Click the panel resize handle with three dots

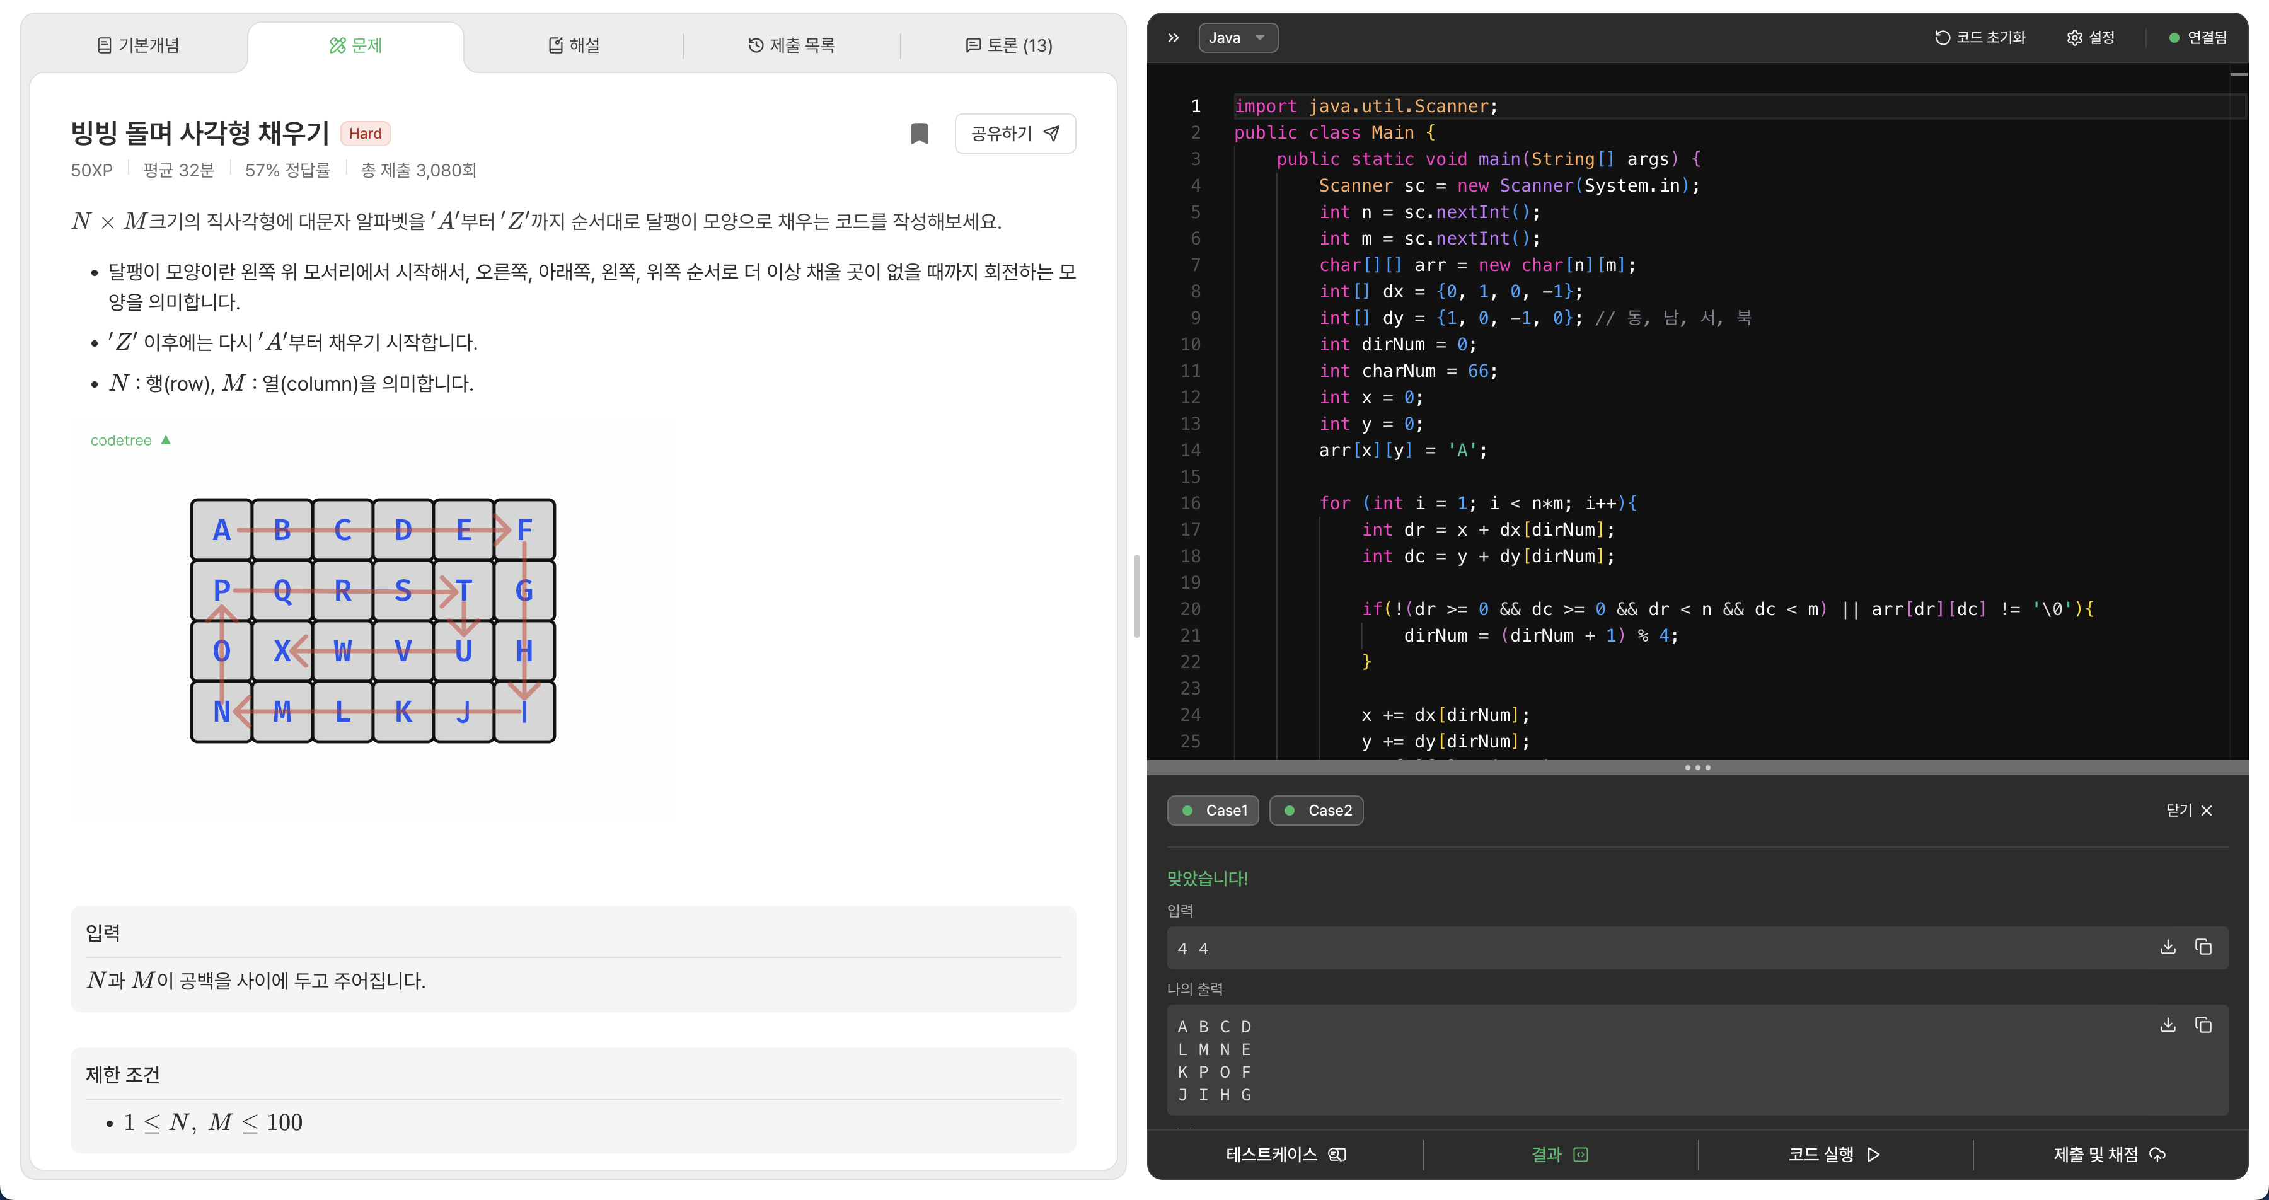coord(1697,768)
